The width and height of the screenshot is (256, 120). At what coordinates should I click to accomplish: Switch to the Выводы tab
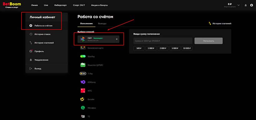tap(102, 24)
